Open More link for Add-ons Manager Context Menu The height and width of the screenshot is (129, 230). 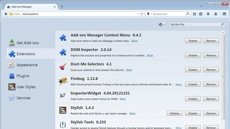pyautogui.click(x=134, y=41)
